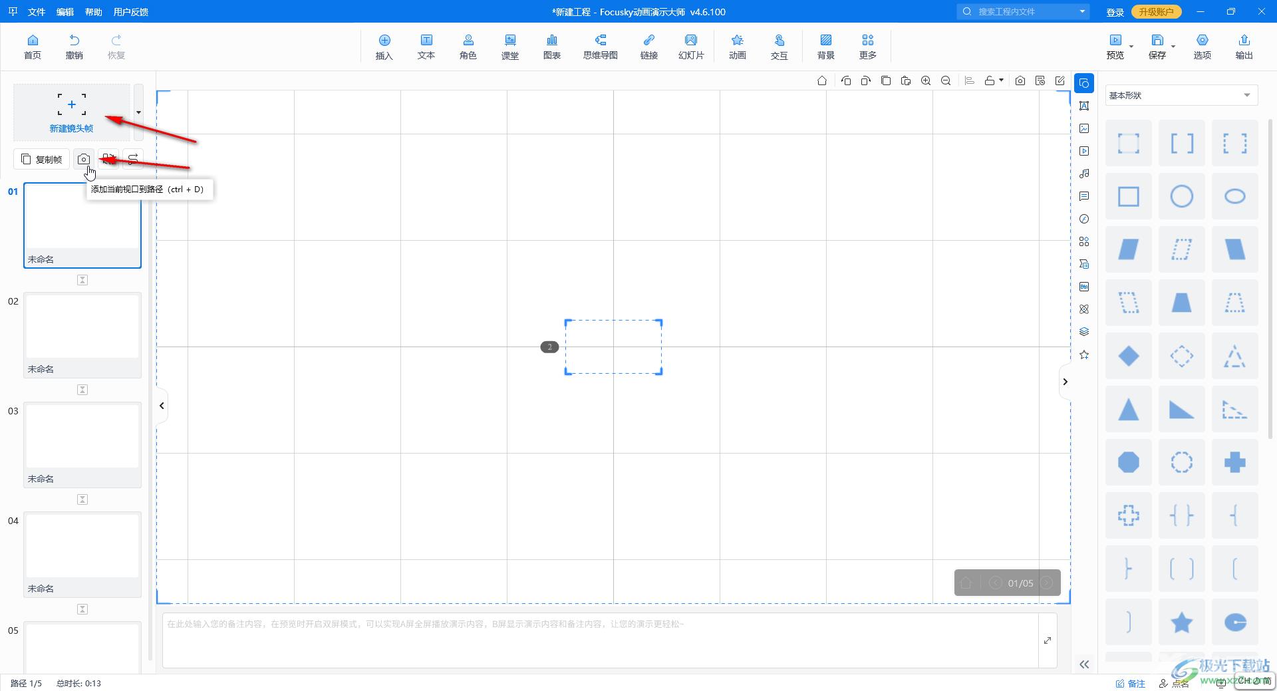Collapse the left frame panel
This screenshot has height=691, width=1277.
(162, 405)
